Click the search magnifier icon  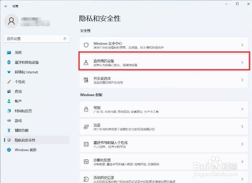[65, 39]
